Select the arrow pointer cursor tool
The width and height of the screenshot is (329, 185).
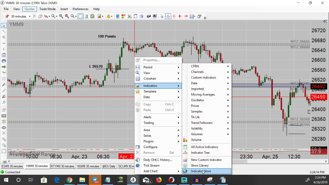pyautogui.click(x=162, y=16)
